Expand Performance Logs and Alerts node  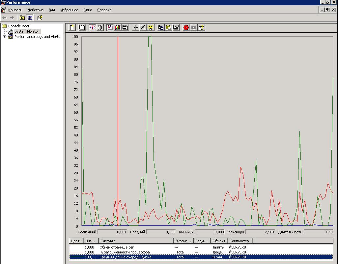pyautogui.click(x=4, y=37)
